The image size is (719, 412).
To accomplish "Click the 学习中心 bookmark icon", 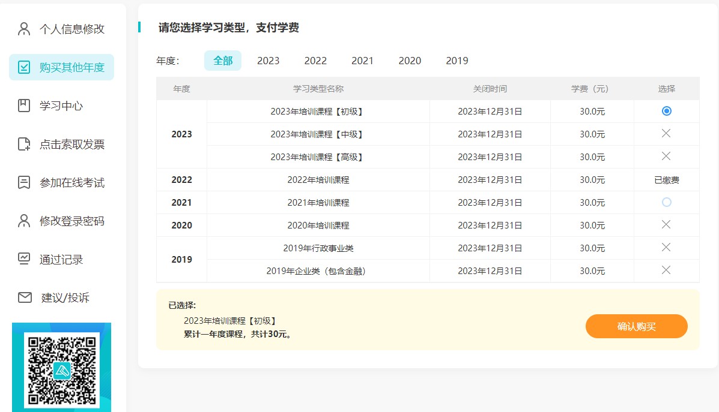I will 24,106.
